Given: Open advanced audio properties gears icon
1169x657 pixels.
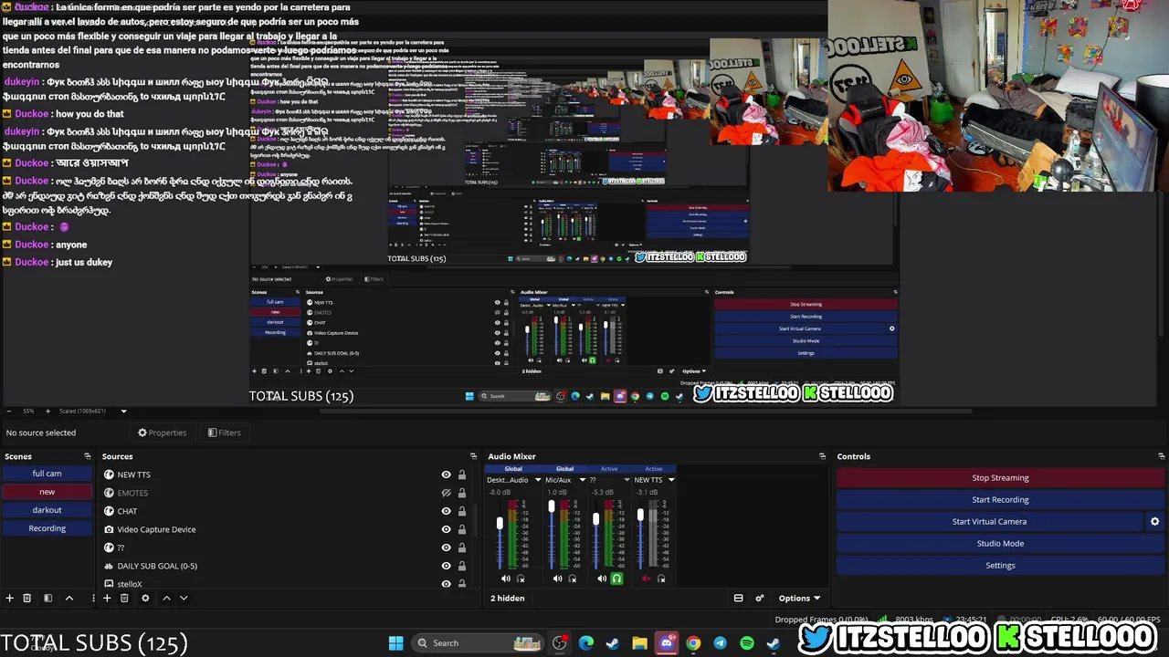Looking at the screenshot, I should pos(759,599).
